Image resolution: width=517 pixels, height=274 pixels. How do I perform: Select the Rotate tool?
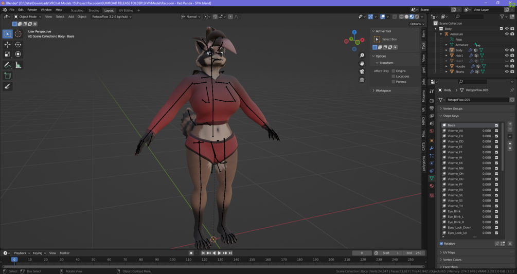(18, 44)
